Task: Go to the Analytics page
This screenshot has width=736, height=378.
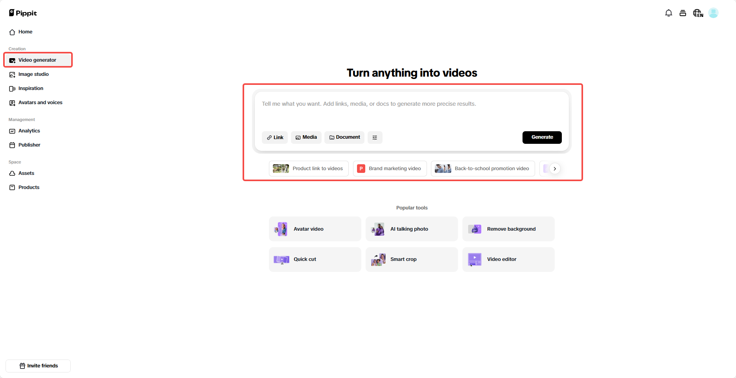Action: coord(29,131)
